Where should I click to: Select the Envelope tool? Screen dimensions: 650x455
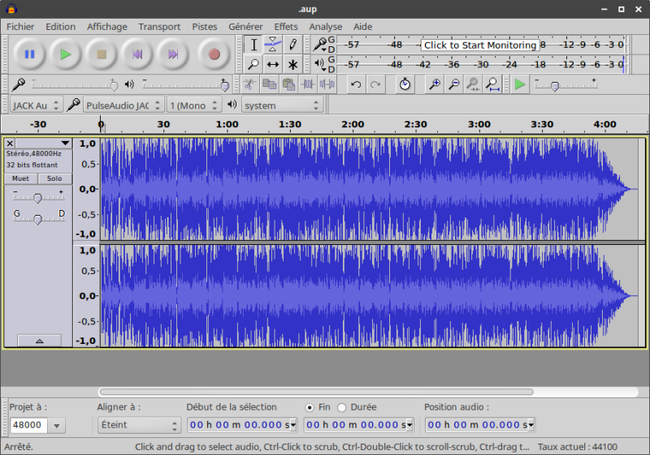274,45
